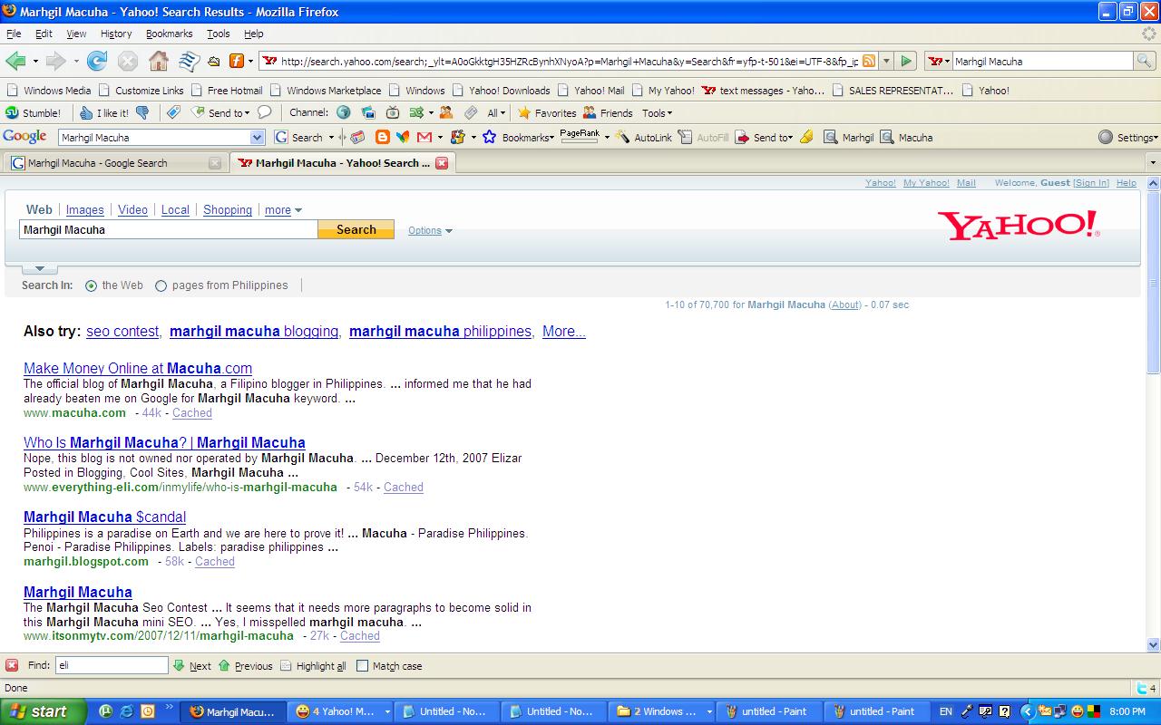The image size is (1161, 725).
Task: Select the 'the Web' radio button
Action: pos(91,285)
